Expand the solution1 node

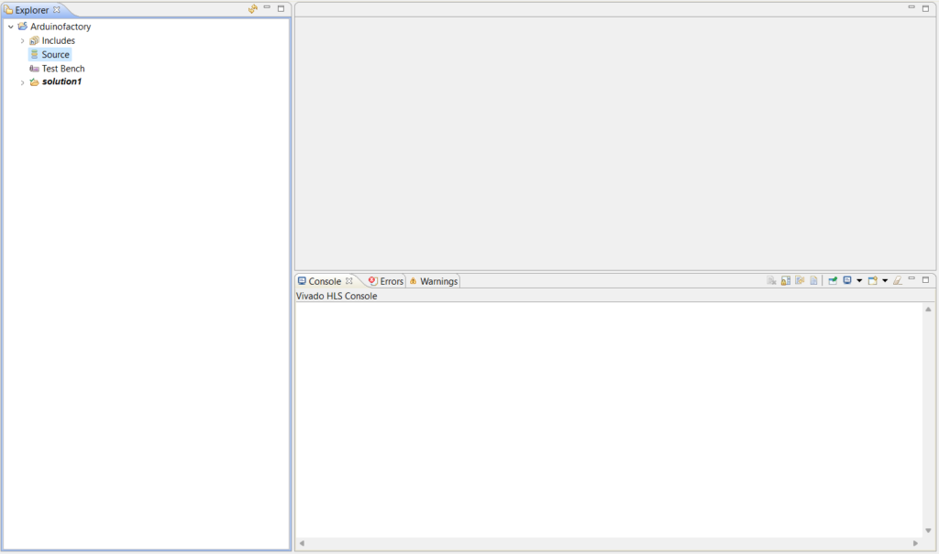[x=22, y=82]
